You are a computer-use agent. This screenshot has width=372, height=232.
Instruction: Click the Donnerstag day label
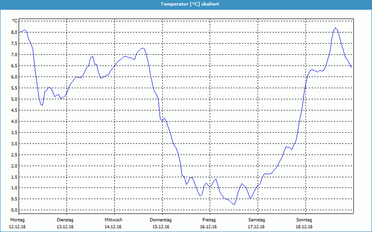click(x=161, y=220)
